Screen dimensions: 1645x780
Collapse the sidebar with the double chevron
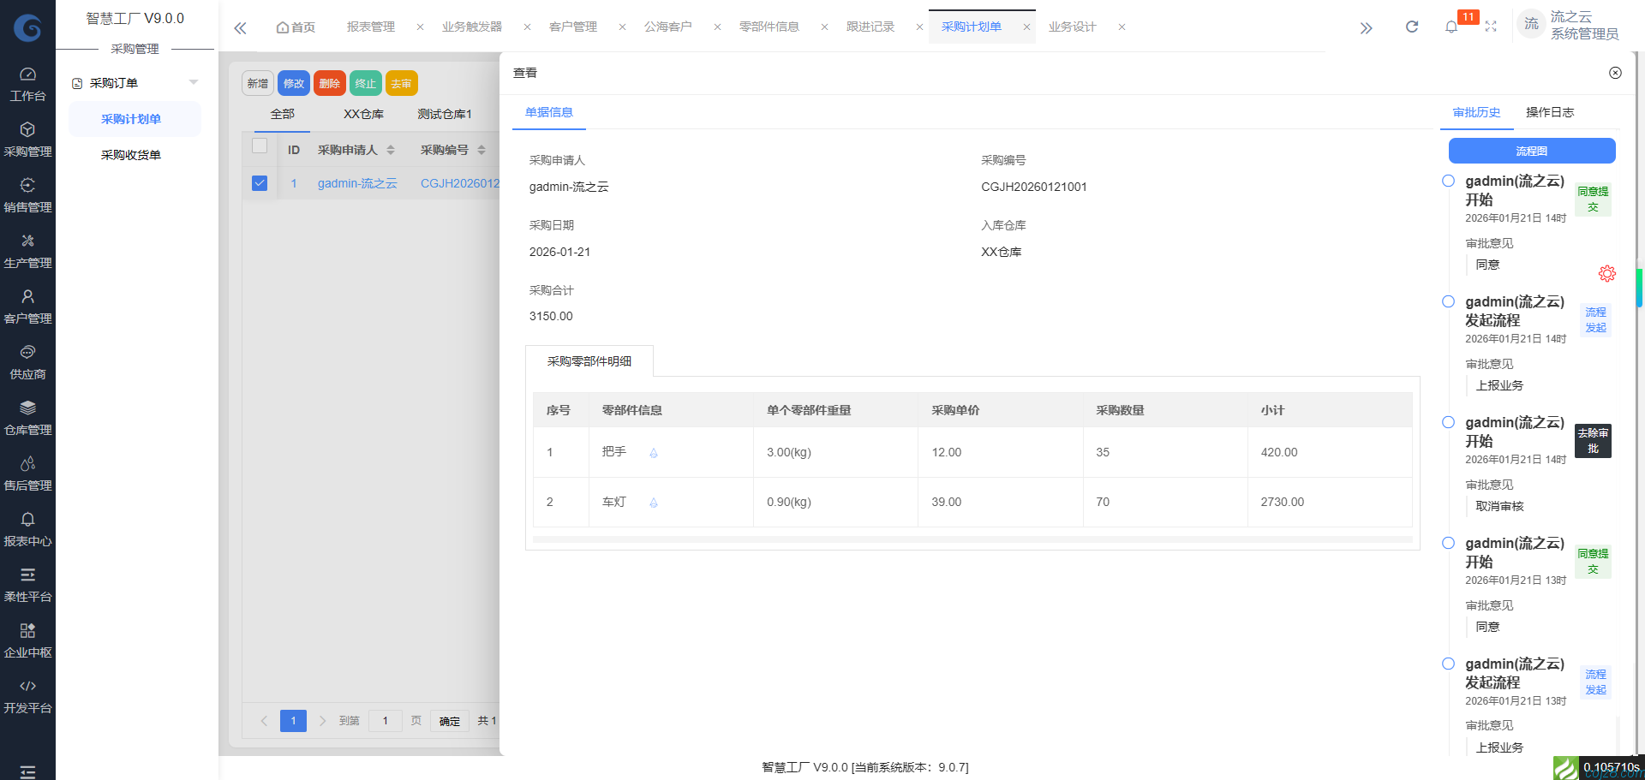pos(240,27)
